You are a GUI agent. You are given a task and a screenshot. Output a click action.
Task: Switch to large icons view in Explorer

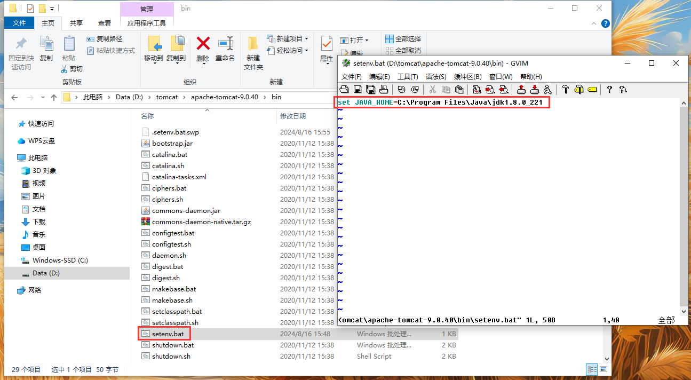pos(603,369)
